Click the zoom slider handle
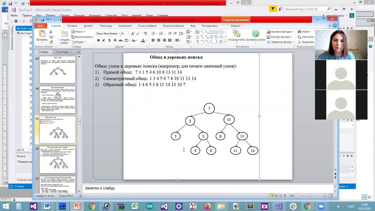Image resolution: width=375 pixels, height=211 pixels. [308, 196]
